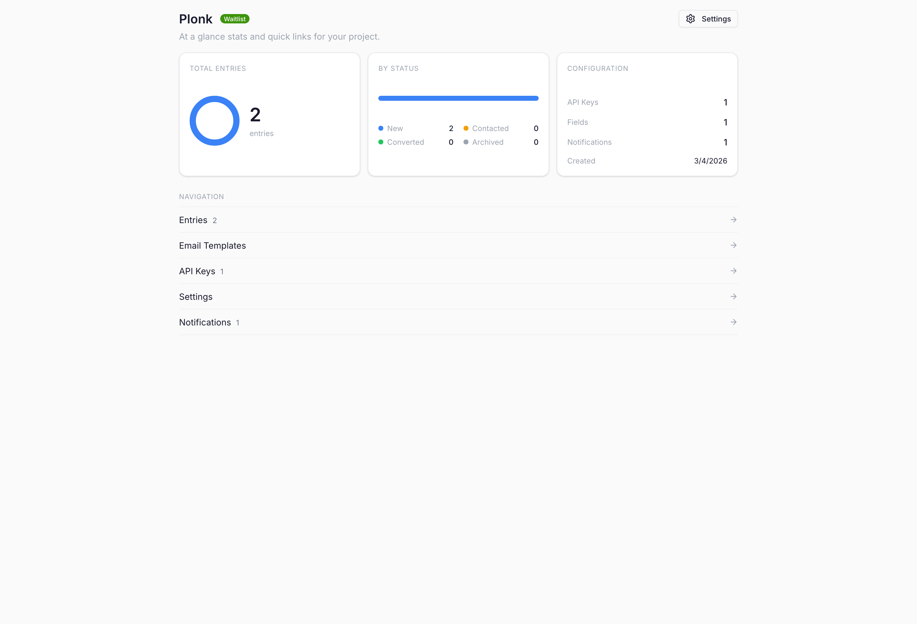This screenshot has height=624, width=917.
Task: Click the arrow icon on API Keys row
Action: coord(733,271)
